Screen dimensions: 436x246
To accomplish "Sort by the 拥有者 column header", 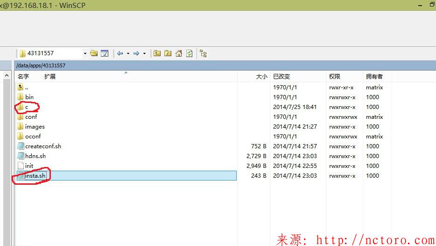I will coord(374,76).
